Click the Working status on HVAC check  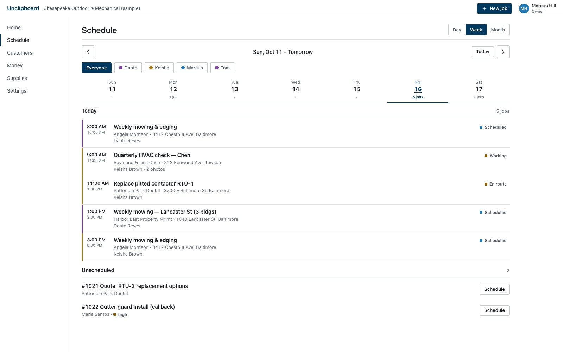pyautogui.click(x=495, y=156)
